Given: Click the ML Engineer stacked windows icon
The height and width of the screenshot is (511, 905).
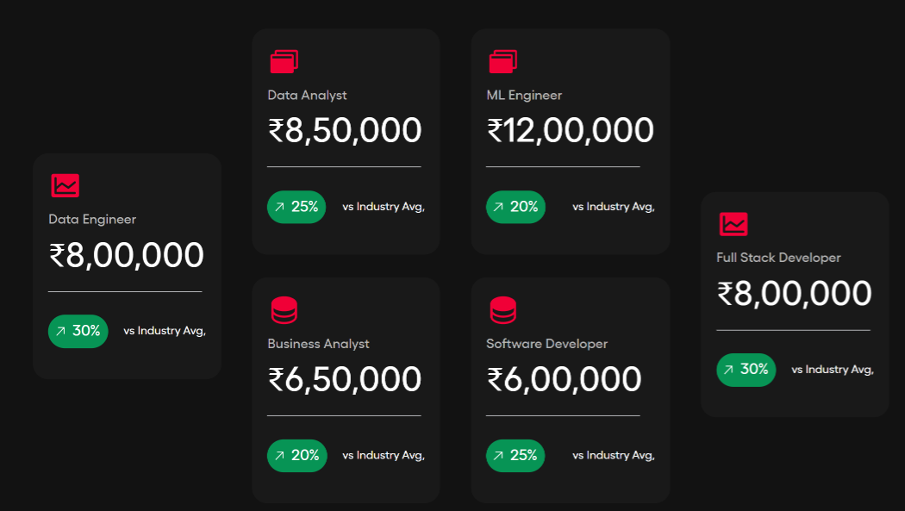Looking at the screenshot, I should 502,61.
